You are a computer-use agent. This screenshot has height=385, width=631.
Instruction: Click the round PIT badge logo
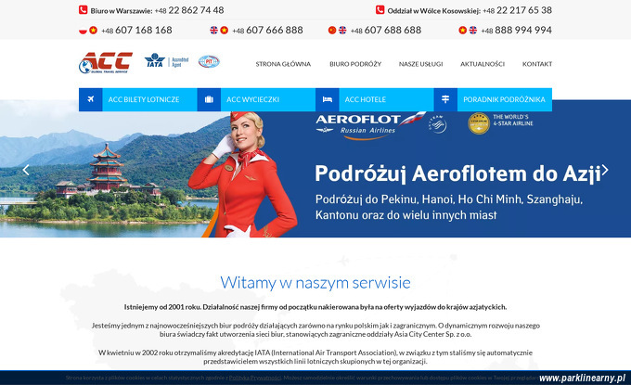209,61
